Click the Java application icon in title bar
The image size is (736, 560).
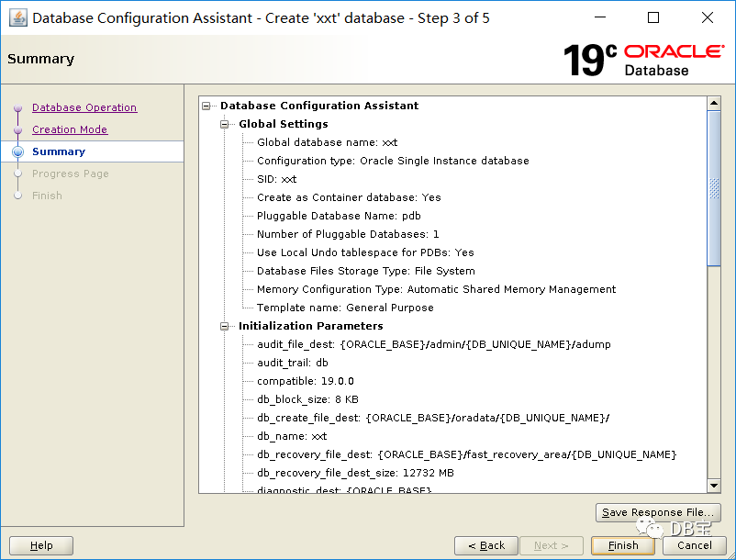18,18
